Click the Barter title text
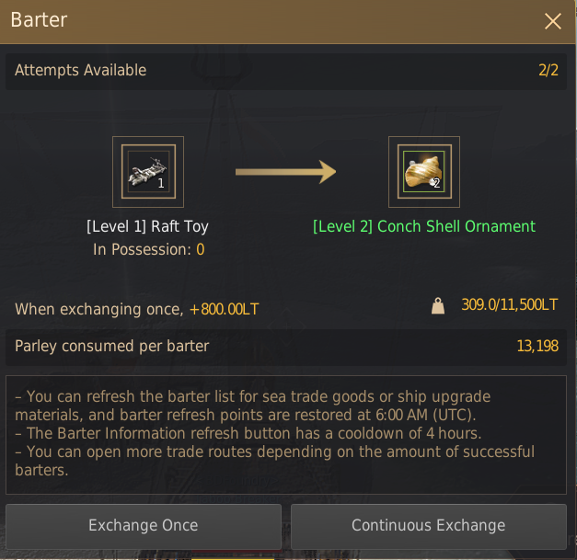 (x=39, y=20)
